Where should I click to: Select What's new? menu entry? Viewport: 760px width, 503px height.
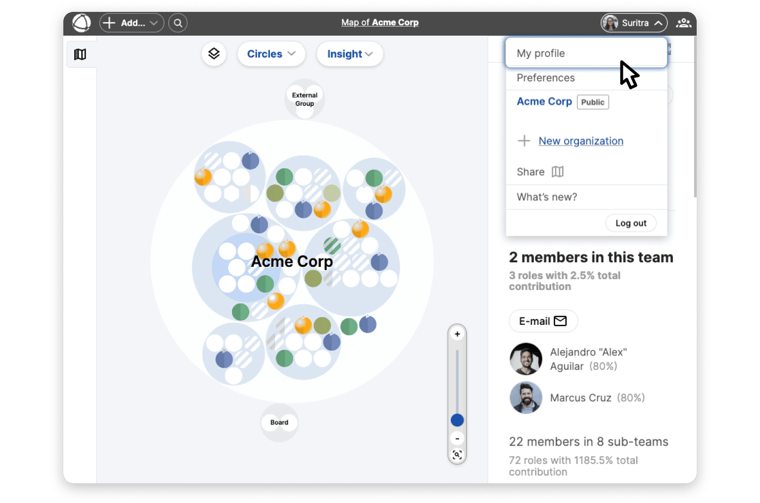pos(547,197)
